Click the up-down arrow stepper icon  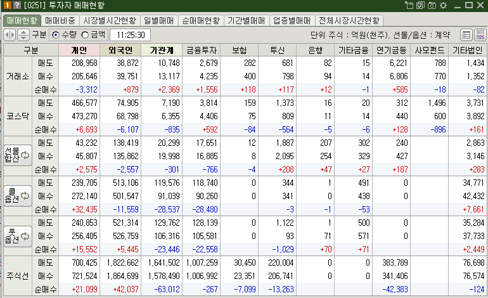click(23, 35)
